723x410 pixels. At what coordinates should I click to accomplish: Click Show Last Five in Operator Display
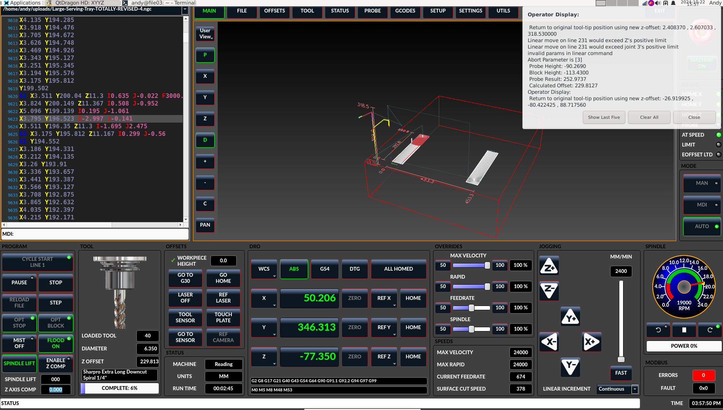click(x=604, y=117)
